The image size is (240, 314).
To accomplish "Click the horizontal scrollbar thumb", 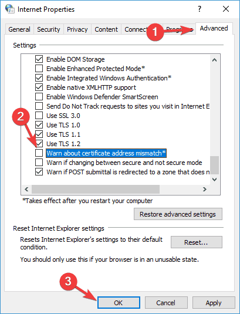I will [x=96, y=189].
